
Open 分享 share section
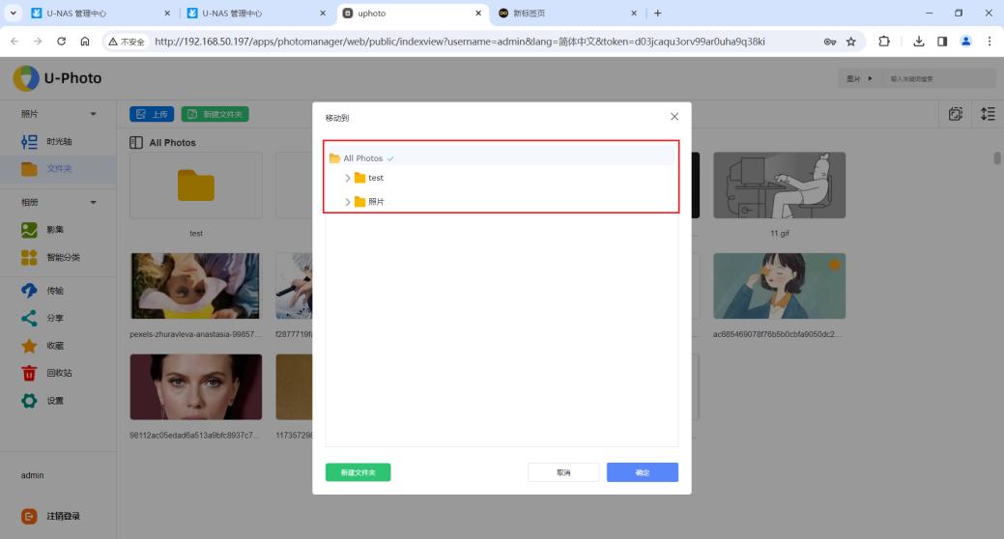pyautogui.click(x=54, y=318)
